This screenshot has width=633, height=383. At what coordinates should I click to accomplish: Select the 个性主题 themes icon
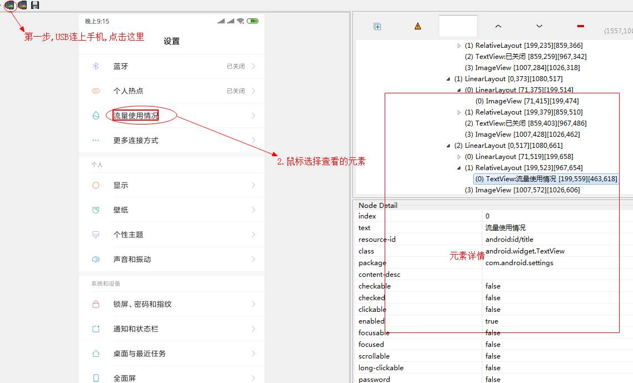pyautogui.click(x=96, y=235)
